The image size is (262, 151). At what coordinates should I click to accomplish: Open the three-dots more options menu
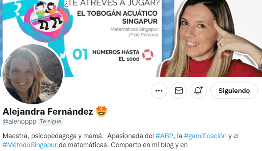click(159, 91)
